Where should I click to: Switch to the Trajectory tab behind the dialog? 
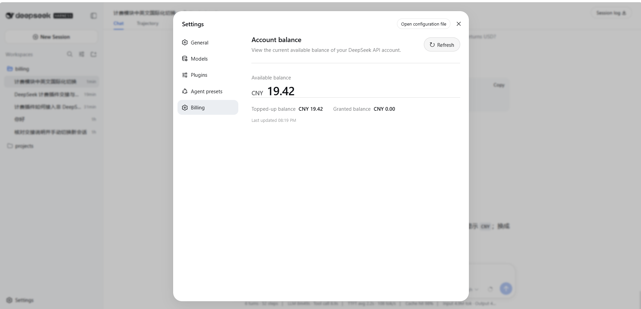[148, 23]
